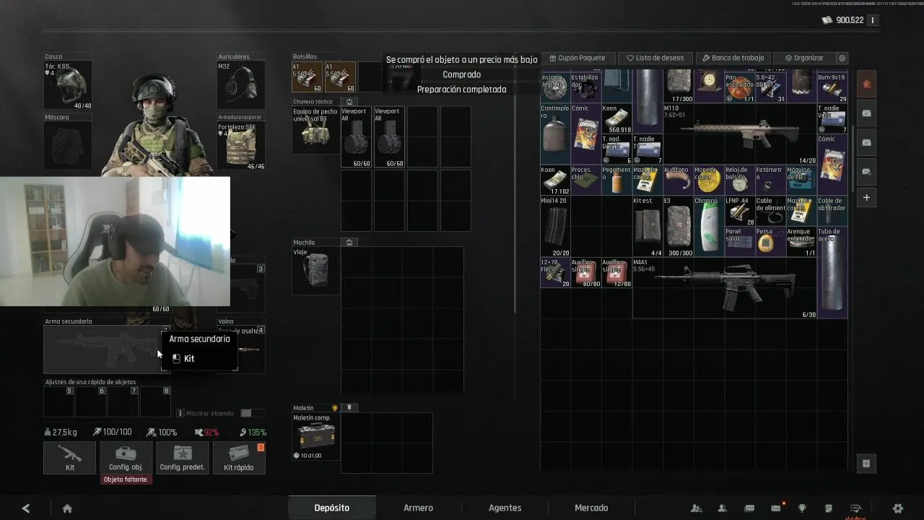Image resolution: width=924 pixels, height=520 pixels.
Task: Open the Armero tab
Action: (418, 508)
